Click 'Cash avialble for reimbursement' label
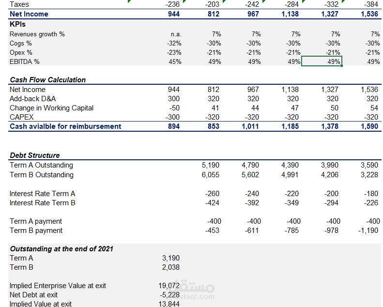 pyautogui.click(x=65, y=126)
